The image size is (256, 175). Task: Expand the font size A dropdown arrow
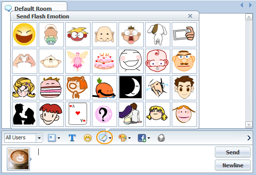point(59,138)
